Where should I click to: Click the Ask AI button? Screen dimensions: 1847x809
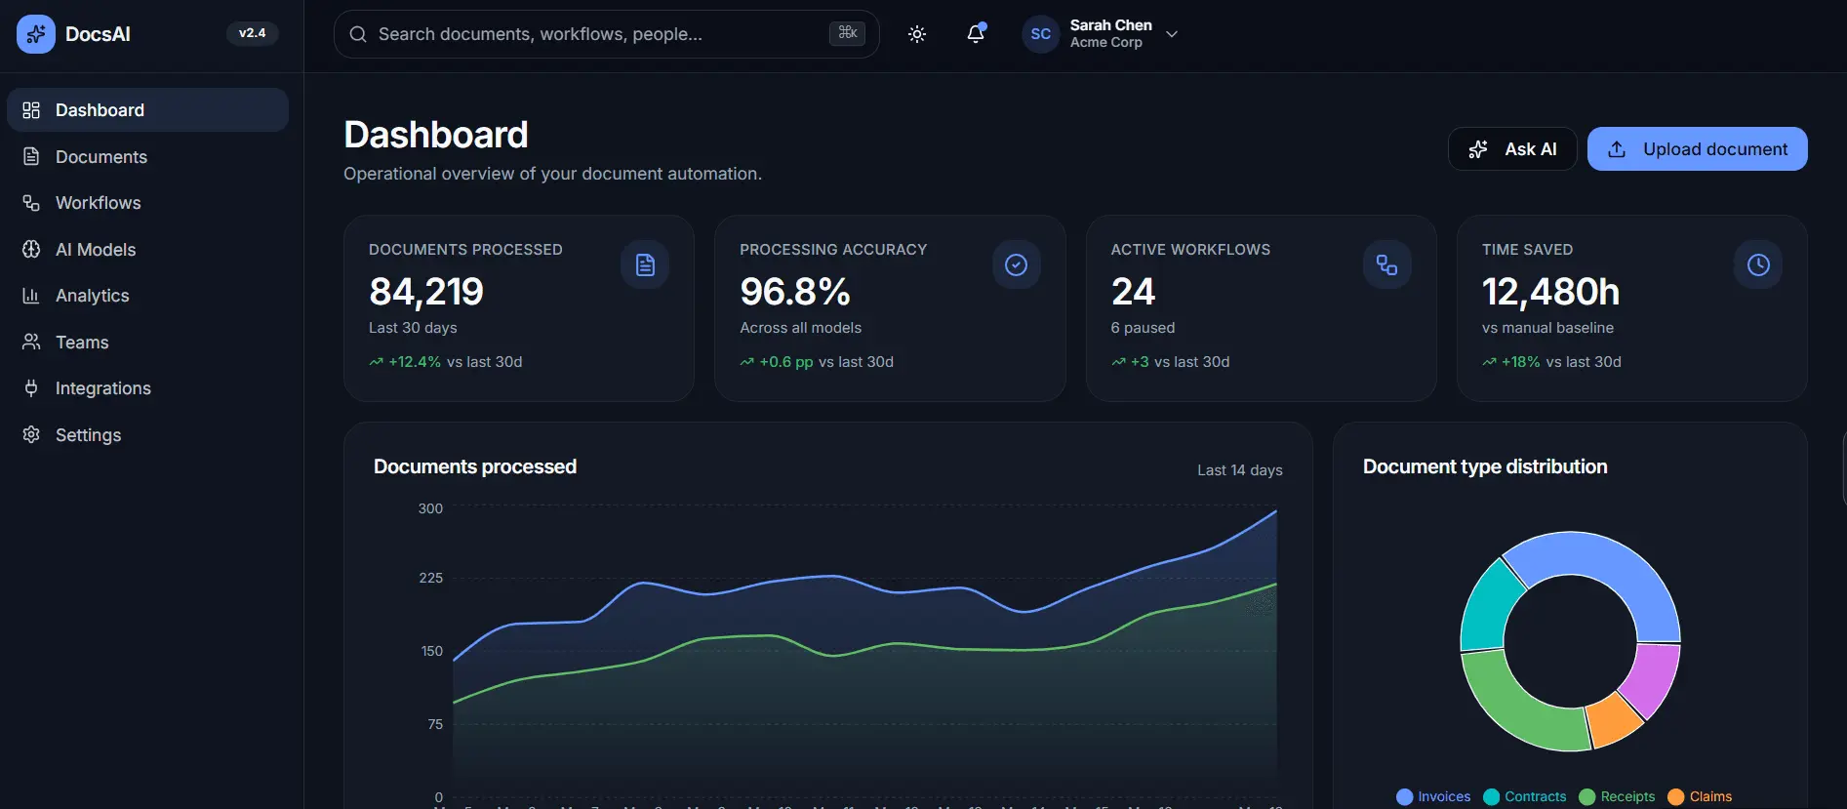click(x=1512, y=149)
